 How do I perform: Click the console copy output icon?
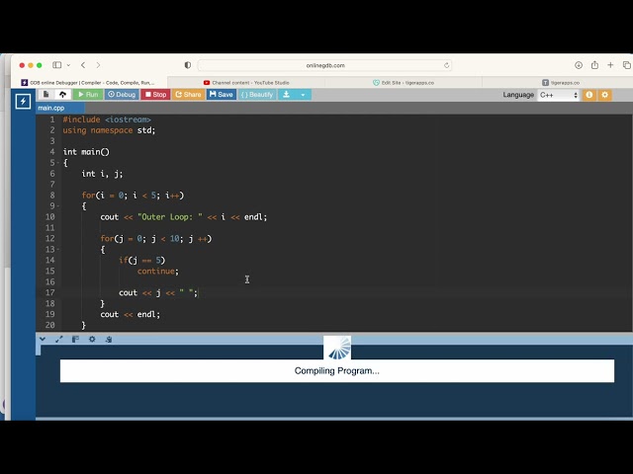coord(109,339)
